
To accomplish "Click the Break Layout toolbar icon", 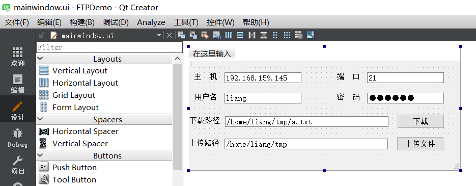I will 298,35.
